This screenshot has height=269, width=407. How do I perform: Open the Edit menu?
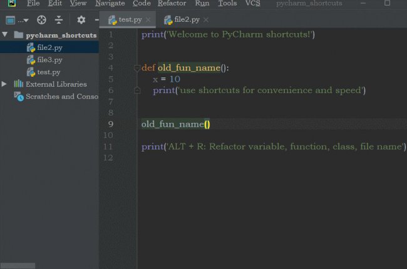54,3
